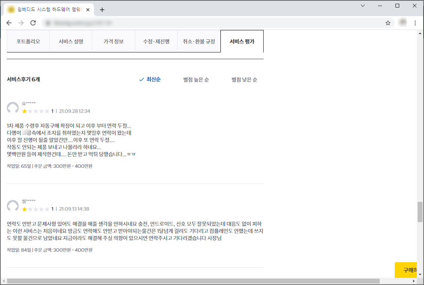Open a new browser tab
Viewport: 424px width, 285px height.
click(x=102, y=10)
